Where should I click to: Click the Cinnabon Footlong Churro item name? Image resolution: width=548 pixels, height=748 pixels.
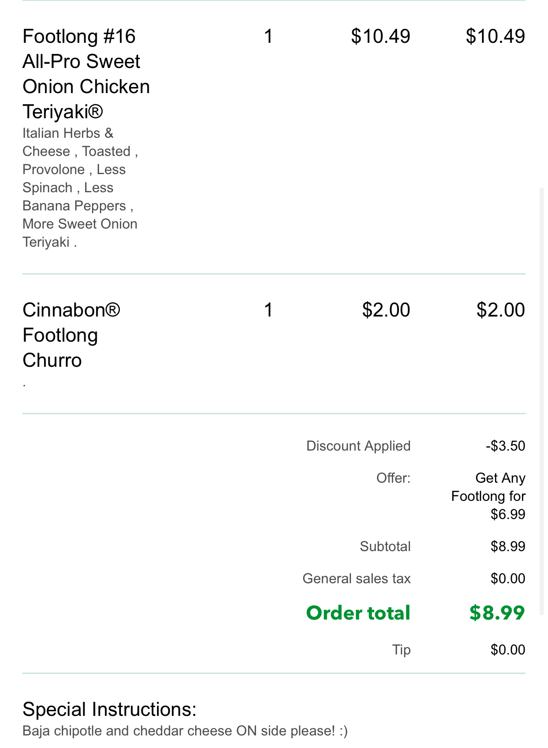pos(71,335)
